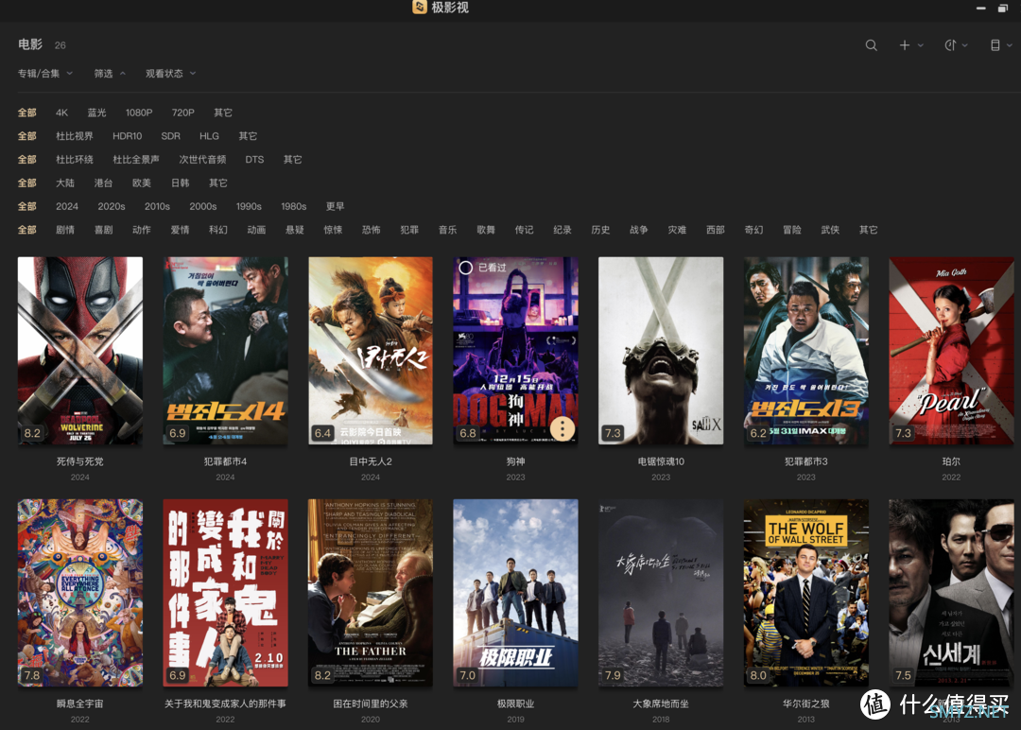Click the 珀尔 movie title

[951, 461]
